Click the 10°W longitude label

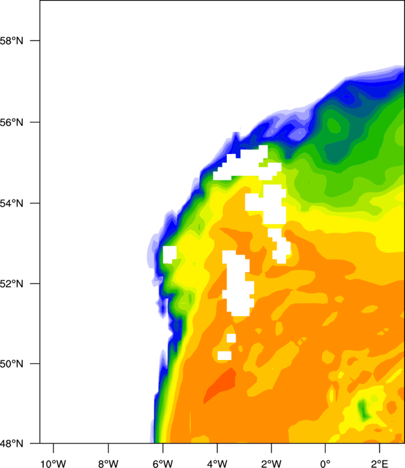[53, 464]
